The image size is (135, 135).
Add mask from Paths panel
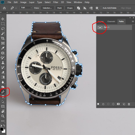118,104
